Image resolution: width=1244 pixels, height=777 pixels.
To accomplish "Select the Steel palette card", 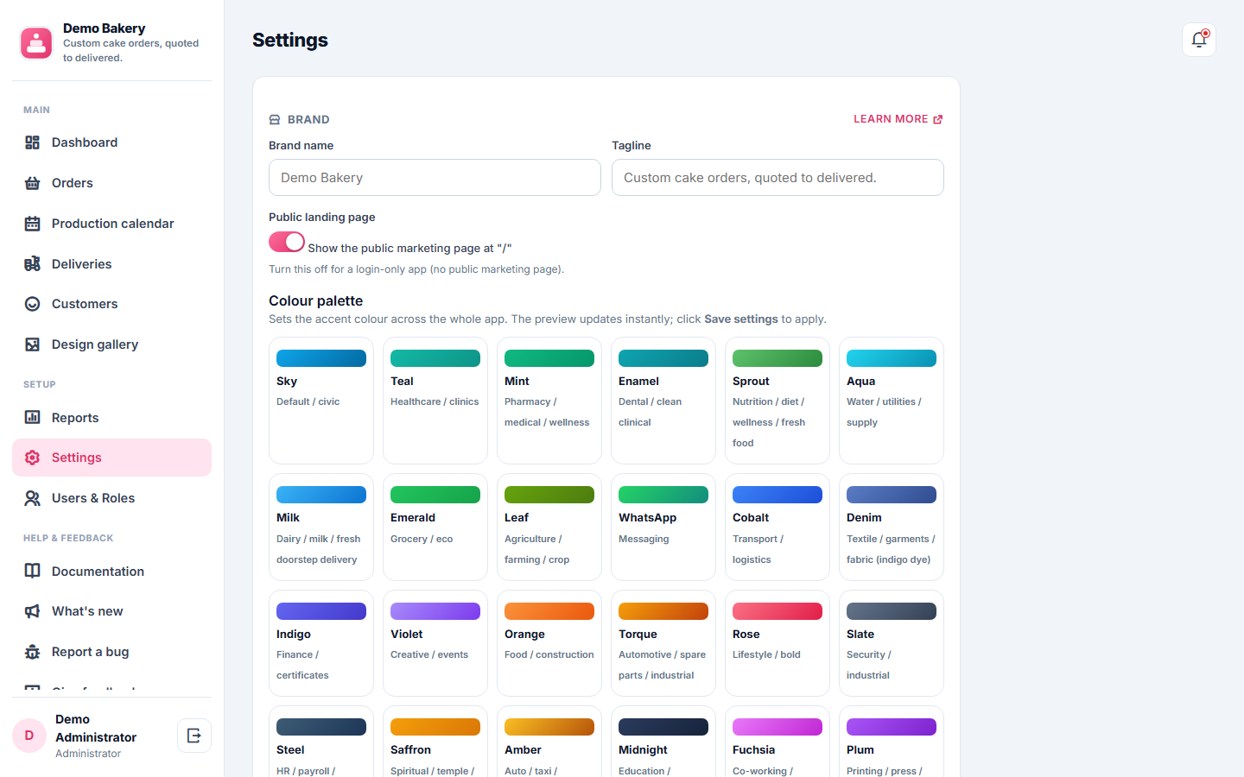I will pos(321,742).
